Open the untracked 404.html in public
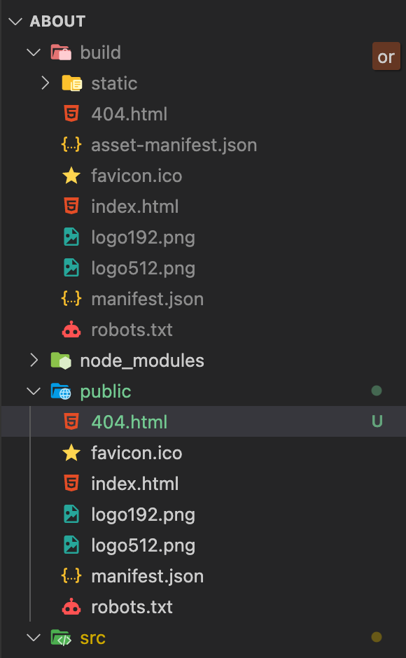This screenshot has height=658, width=406. [x=129, y=421]
